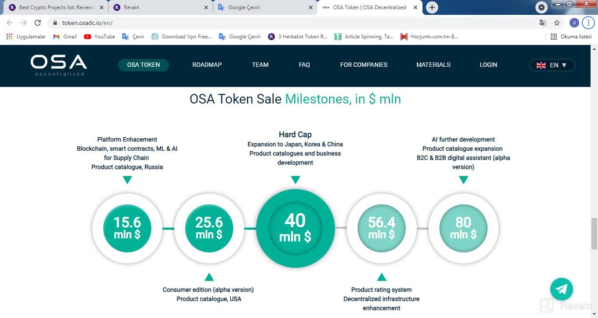
Task: Close the 'Best Crypto Projects list' tab
Action: pyautogui.click(x=102, y=7)
